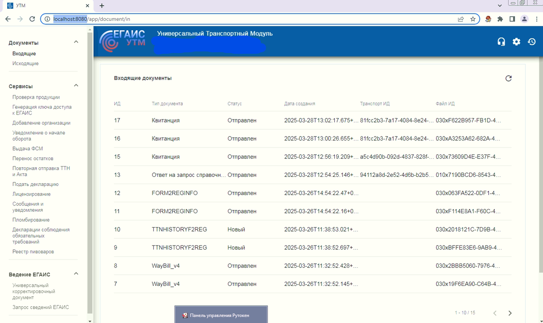Open the history log clock icon

tap(532, 41)
